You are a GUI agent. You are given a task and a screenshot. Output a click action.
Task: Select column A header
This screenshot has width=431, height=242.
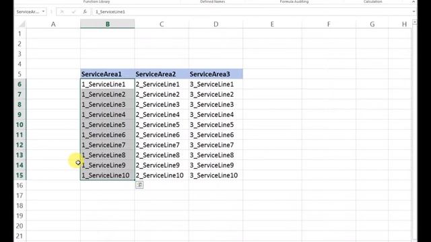(53, 24)
